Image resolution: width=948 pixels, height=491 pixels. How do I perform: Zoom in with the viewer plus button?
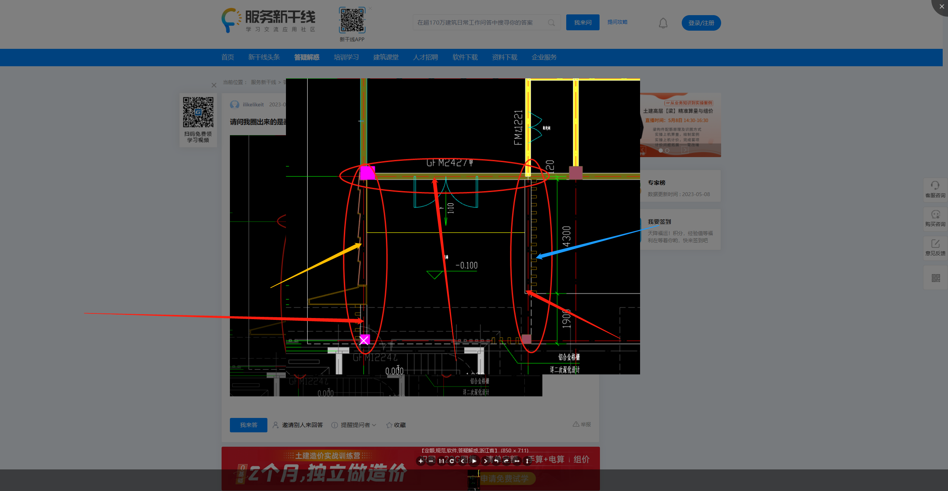click(x=421, y=461)
